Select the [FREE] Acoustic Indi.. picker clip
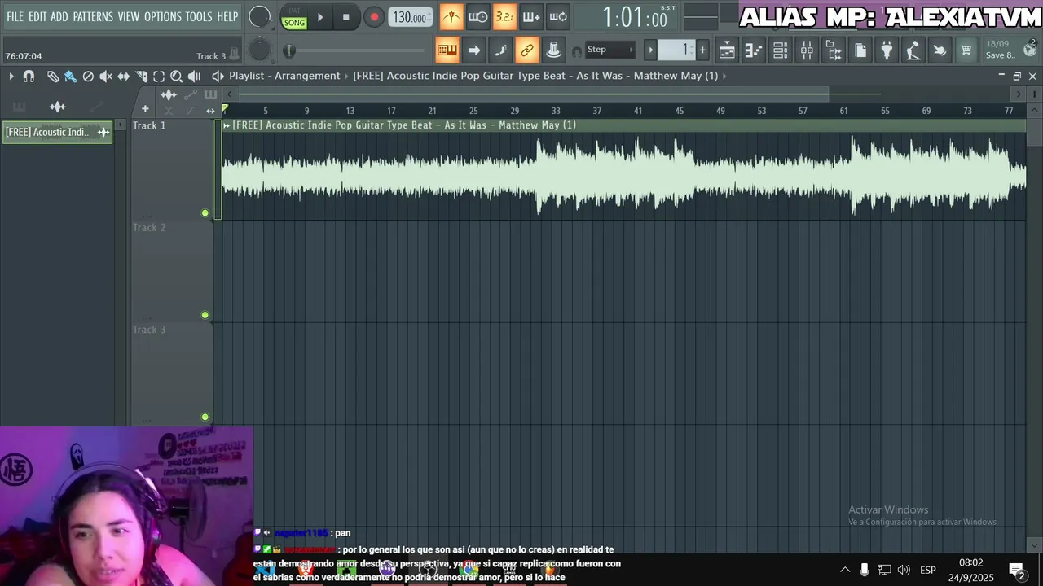This screenshot has height=586, width=1043. click(57, 132)
